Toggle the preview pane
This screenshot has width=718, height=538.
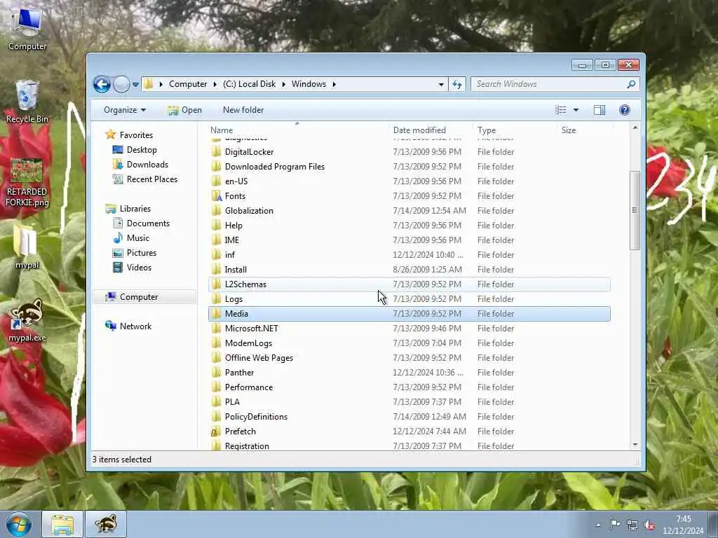point(600,110)
